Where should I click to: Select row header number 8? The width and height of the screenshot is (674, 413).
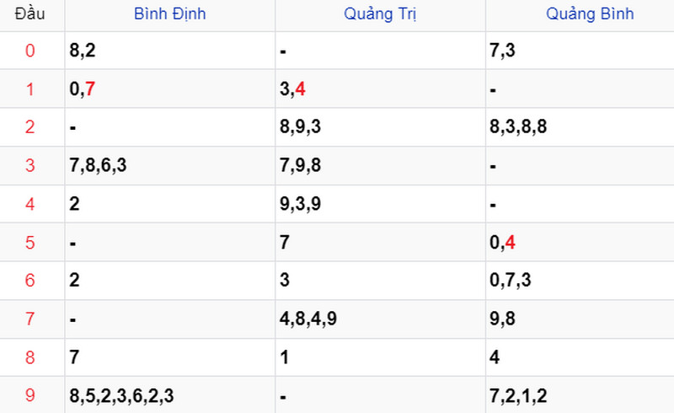click(x=29, y=357)
